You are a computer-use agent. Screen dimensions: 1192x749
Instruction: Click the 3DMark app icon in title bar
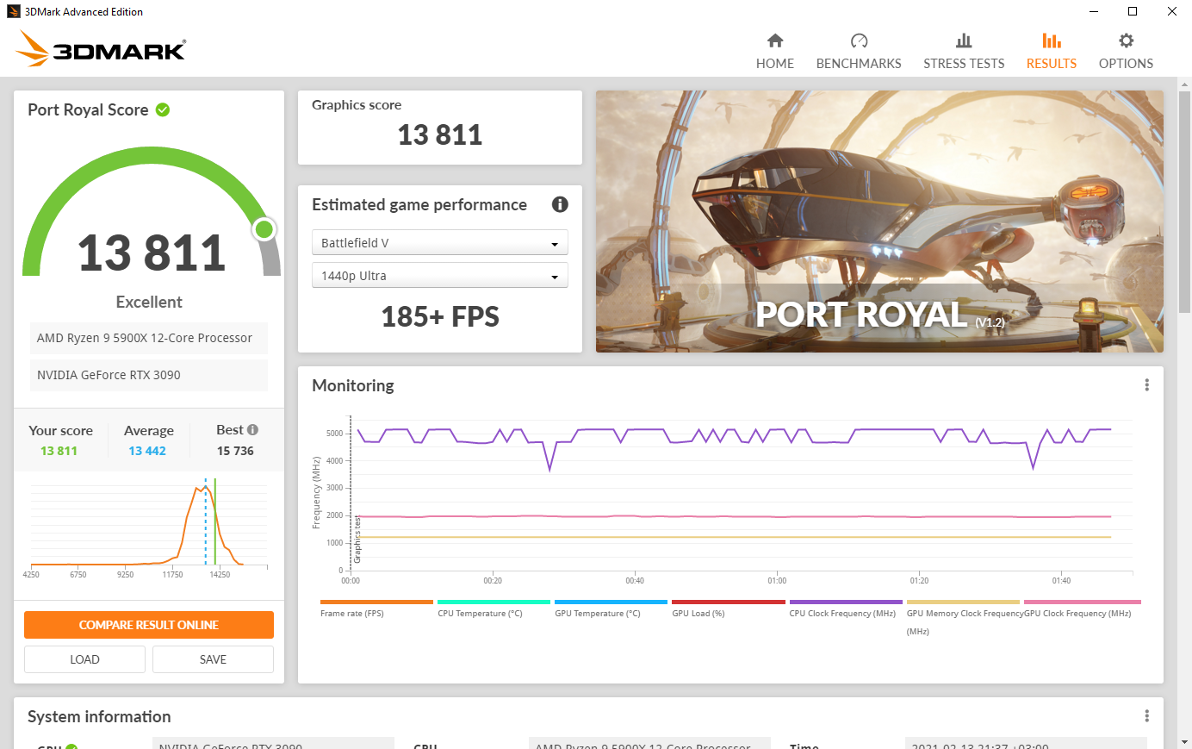coord(13,11)
